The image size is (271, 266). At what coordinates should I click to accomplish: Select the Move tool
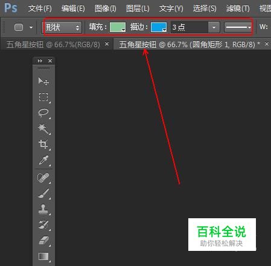point(43,82)
